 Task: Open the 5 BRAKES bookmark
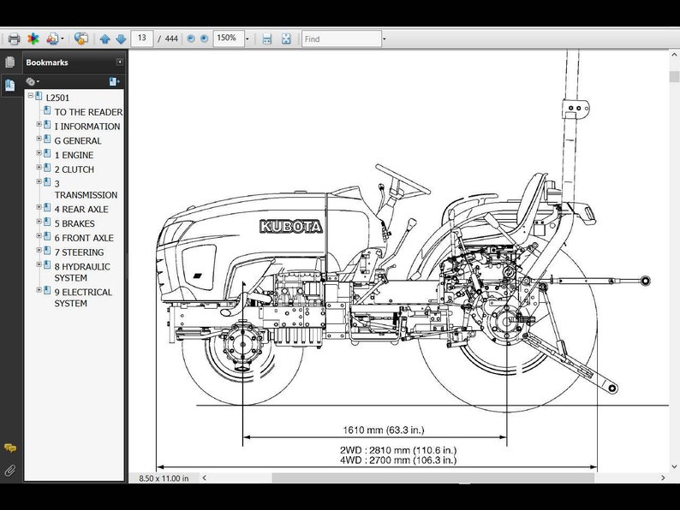75,223
